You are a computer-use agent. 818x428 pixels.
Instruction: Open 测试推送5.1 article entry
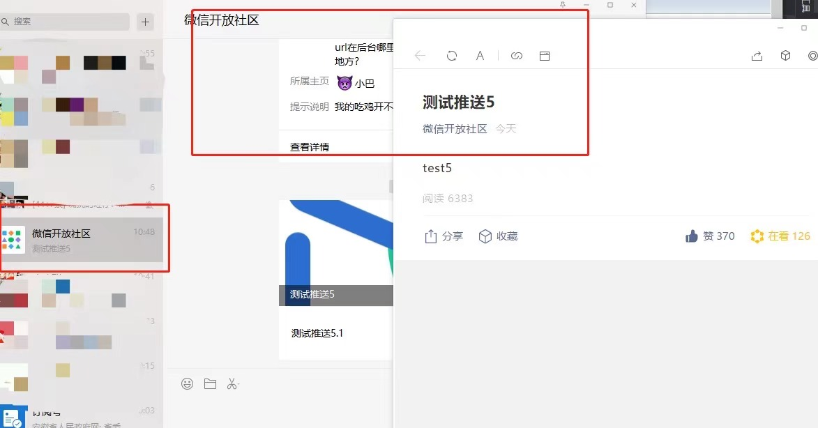[x=317, y=333]
